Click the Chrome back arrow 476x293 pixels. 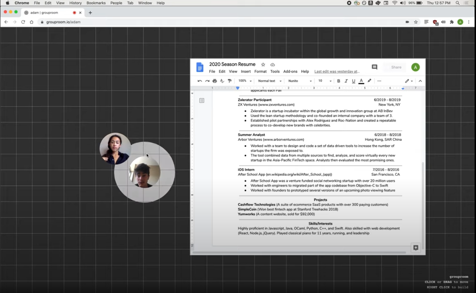pyautogui.click(x=6, y=22)
